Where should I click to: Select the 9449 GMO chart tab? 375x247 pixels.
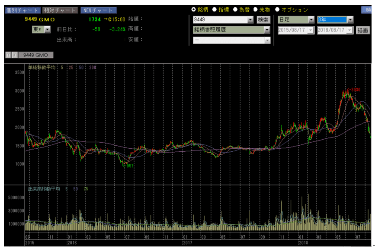36,55
